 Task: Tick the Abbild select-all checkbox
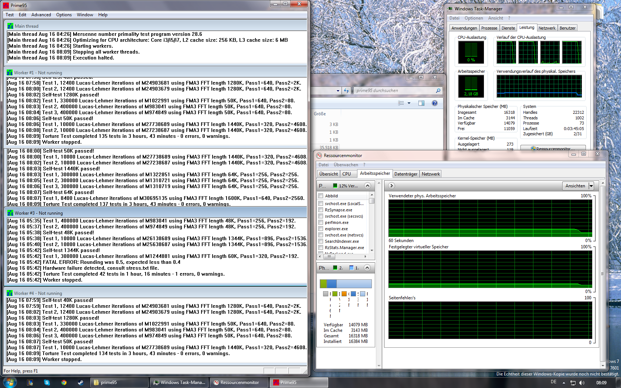tap(321, 196)
